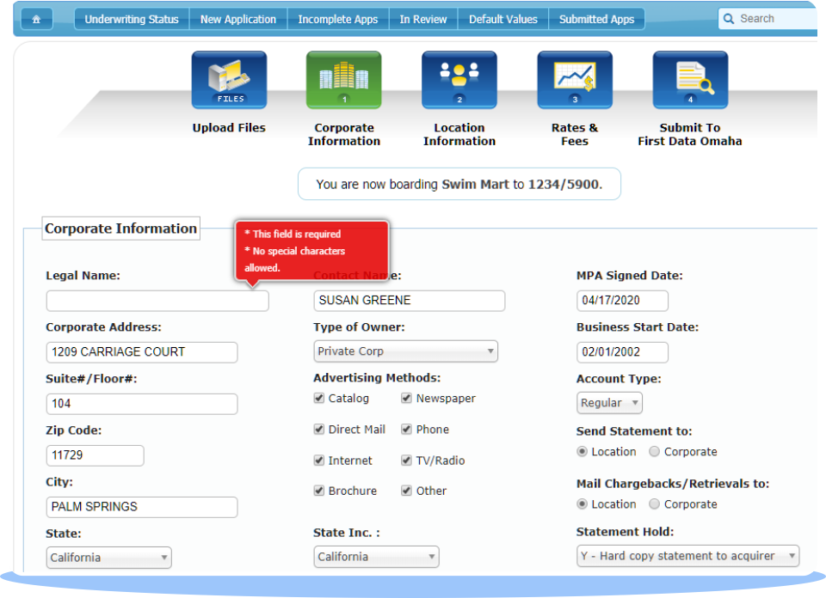Open the State dropdown

pos(109,558)
